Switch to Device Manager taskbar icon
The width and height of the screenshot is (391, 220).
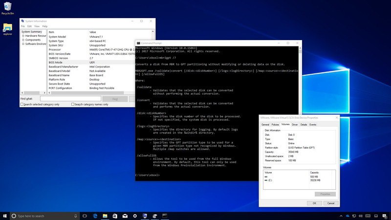pos(155,216)
